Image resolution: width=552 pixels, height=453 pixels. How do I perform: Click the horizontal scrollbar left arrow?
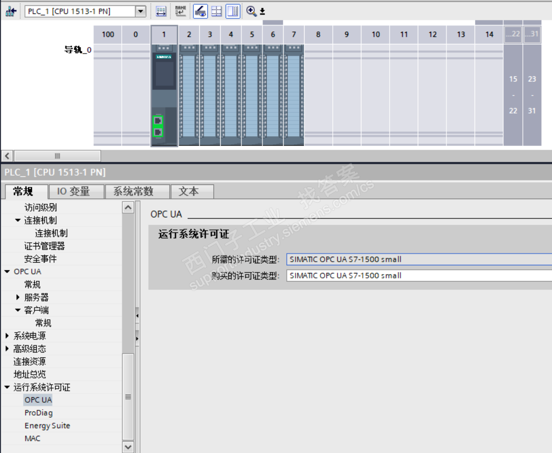click(x=7, y=156)
